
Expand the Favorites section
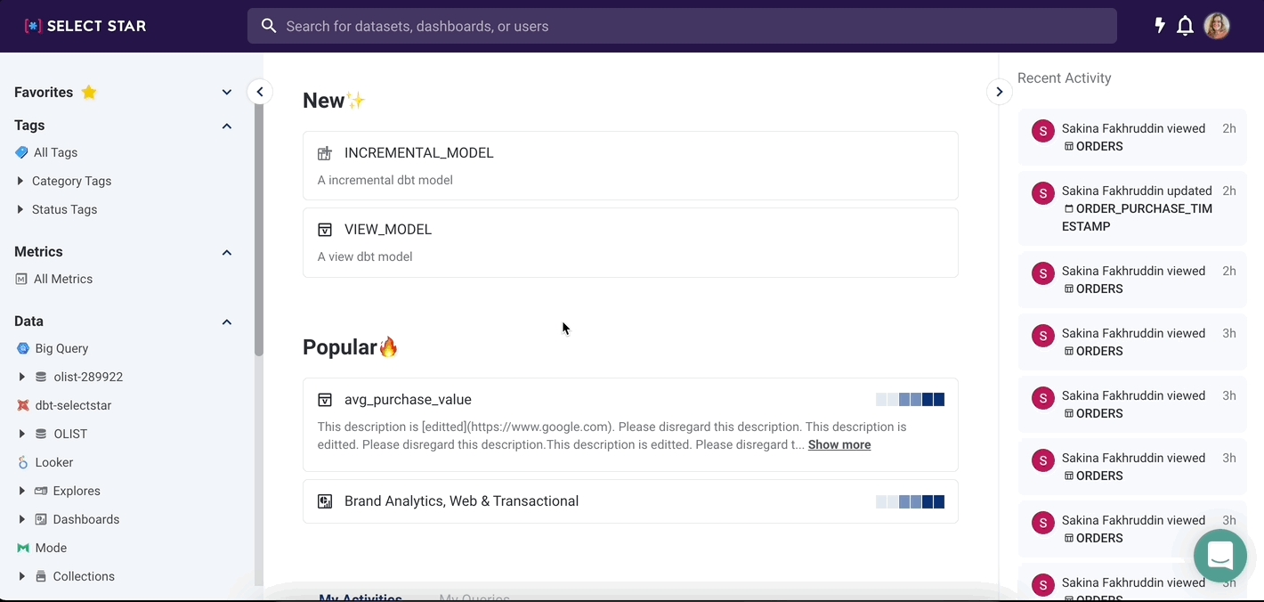227,93
